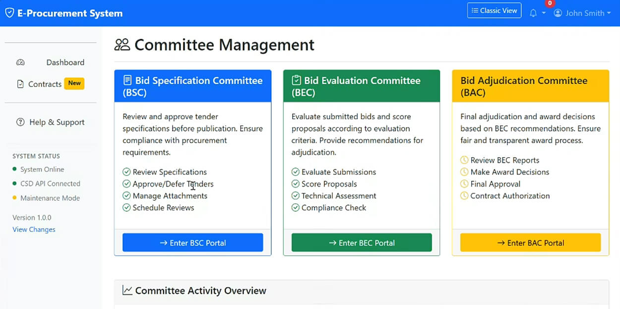This screenshot has width=620, height=309.
Task: Click the Review Specifications check circle
Action: 126,172
